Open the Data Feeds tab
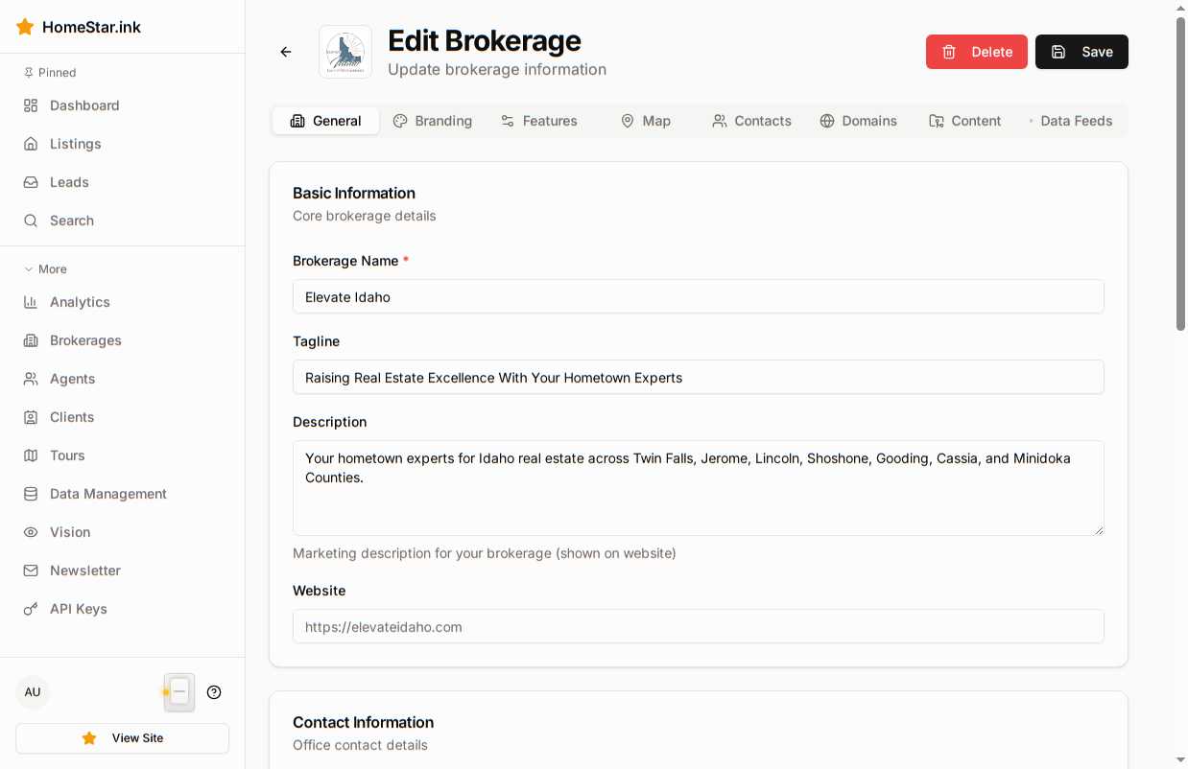This screenshot has height=769, width=1188. 1070,121
